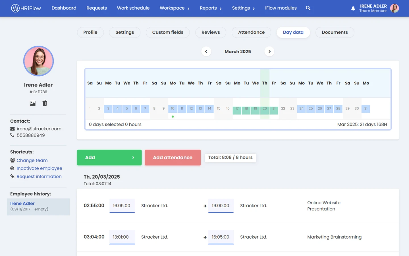The image size is (409, 256).
Task: Click the trash icon under employee ID
Action: 45,103
